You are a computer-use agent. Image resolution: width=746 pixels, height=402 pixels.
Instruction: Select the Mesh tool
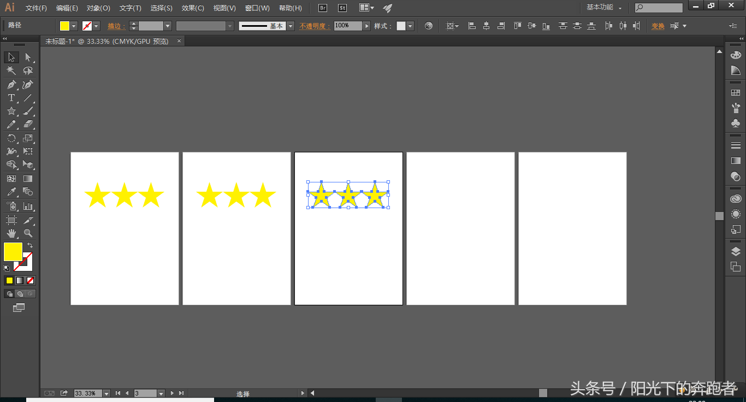pos(11,179)
